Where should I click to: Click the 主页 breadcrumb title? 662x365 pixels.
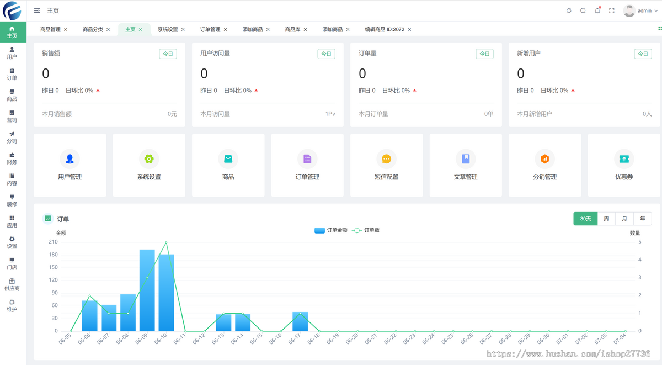tap(53, 10)
